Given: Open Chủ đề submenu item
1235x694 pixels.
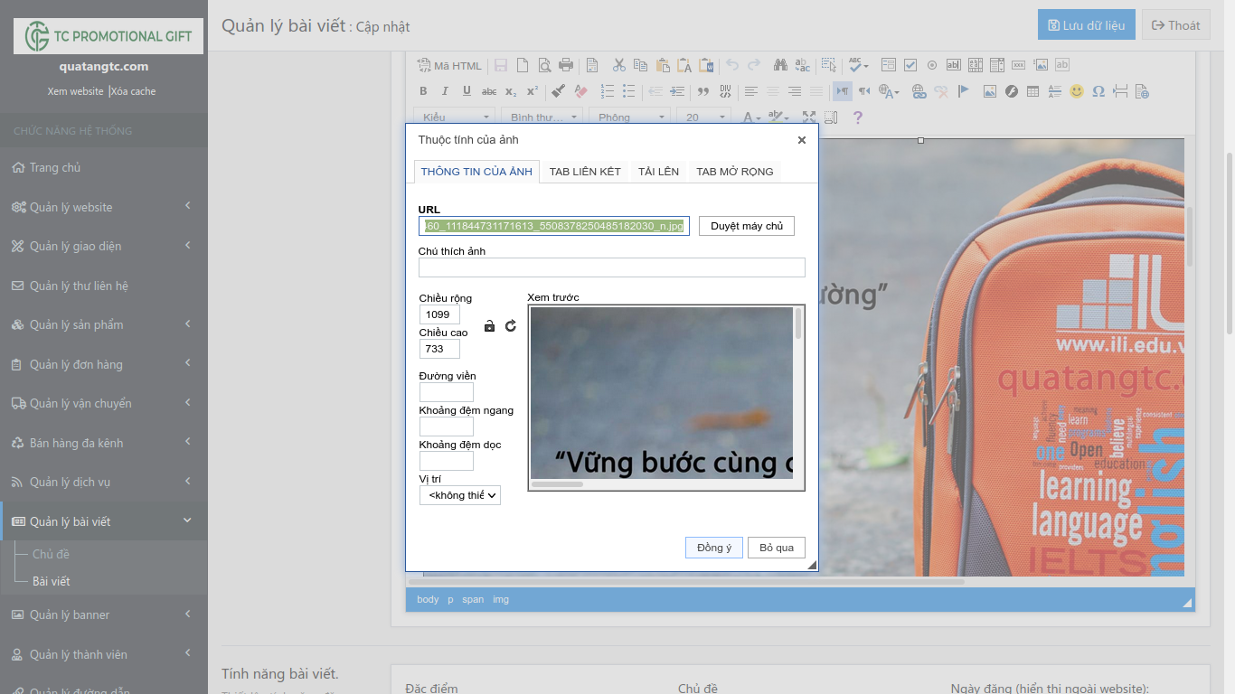Looking at the screenshot, I should [x=51, y=554].
